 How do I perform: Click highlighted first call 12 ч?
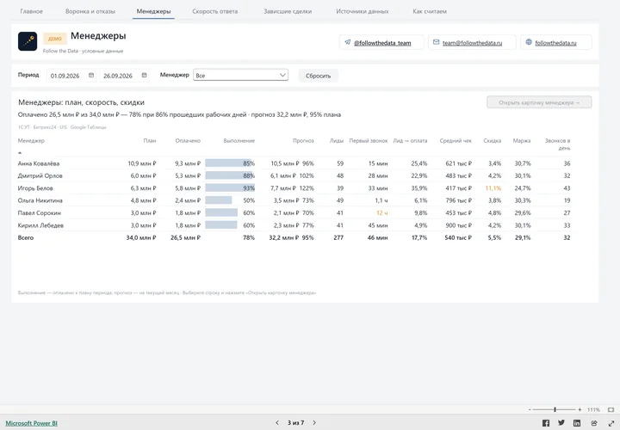point(382,212)
